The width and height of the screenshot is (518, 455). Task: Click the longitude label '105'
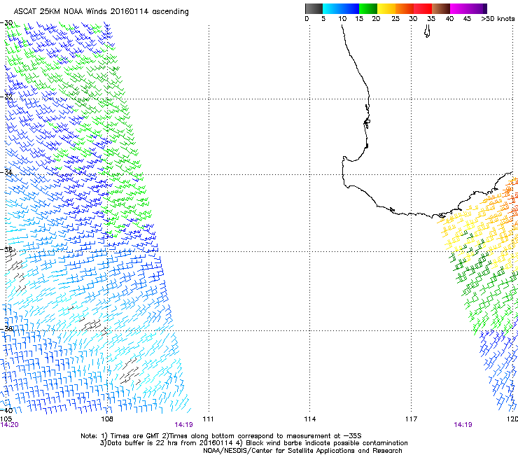pyautogui.click(x=6, y=419)
